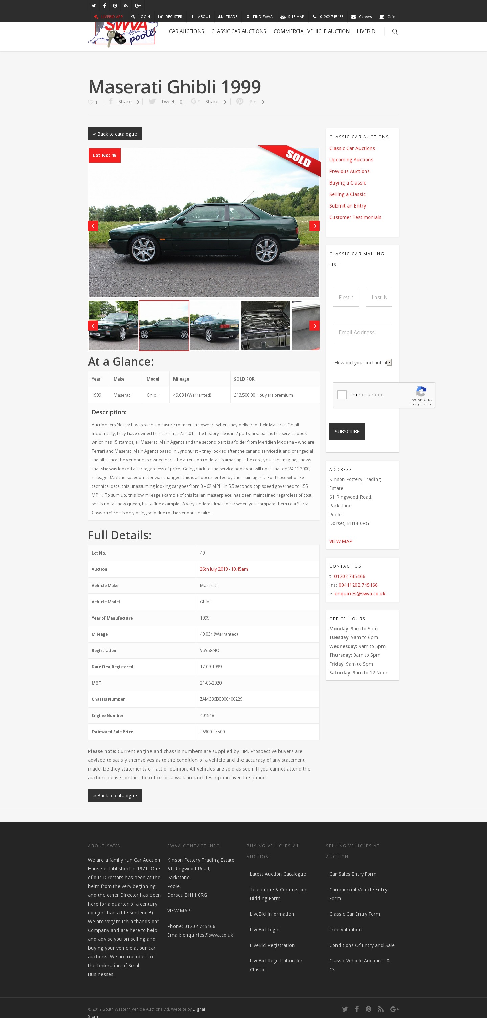Image resolution: width=487 pixels, height=1018 pixels.
Task: Show previous main image with left arrow
Action: (93, 226)
